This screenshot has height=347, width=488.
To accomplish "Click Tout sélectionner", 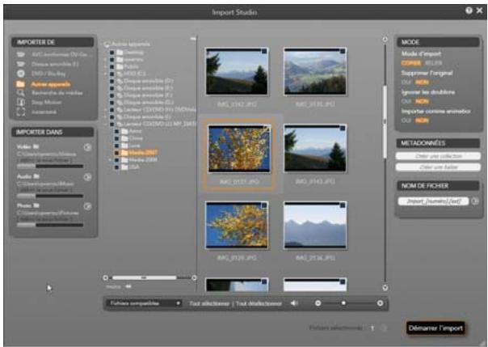I will [x=209, y=303].
